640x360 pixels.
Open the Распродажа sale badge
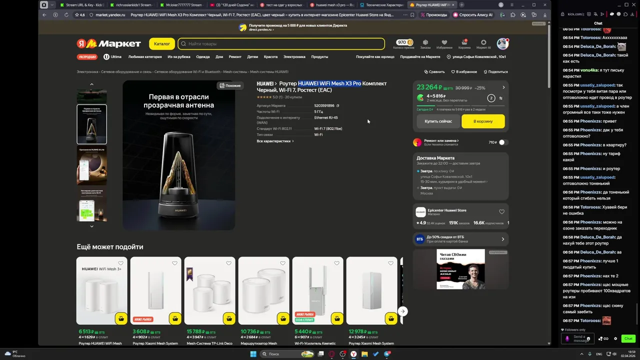(87, 57)
